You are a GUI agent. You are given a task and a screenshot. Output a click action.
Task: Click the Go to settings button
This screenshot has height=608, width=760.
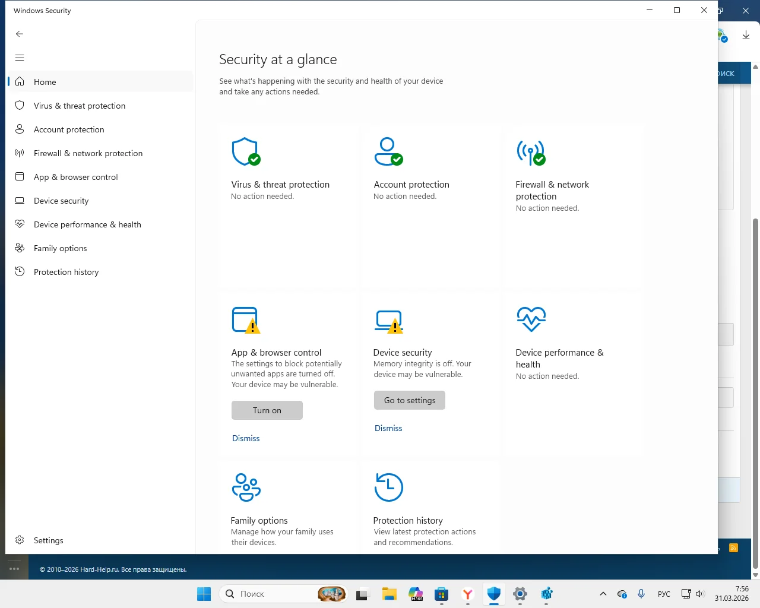pos(409,400)
